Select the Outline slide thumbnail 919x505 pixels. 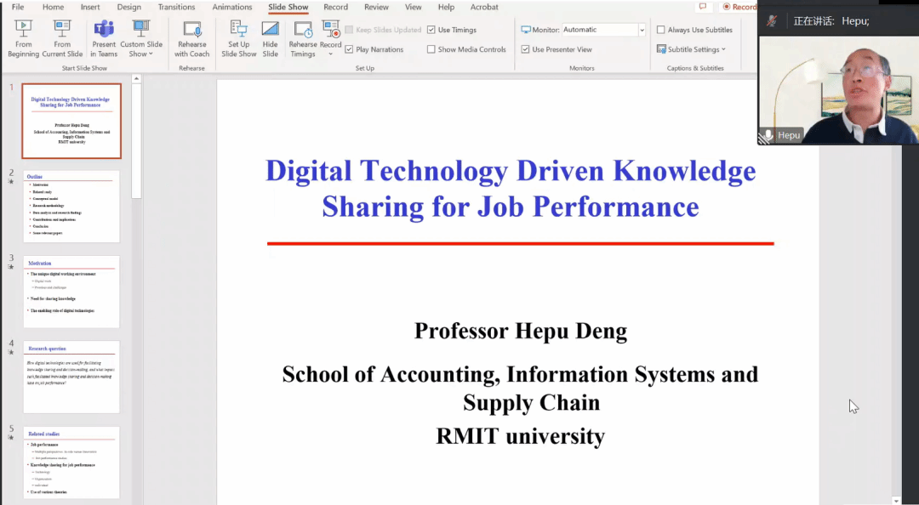pyautogui.click(x=71, y=206)
